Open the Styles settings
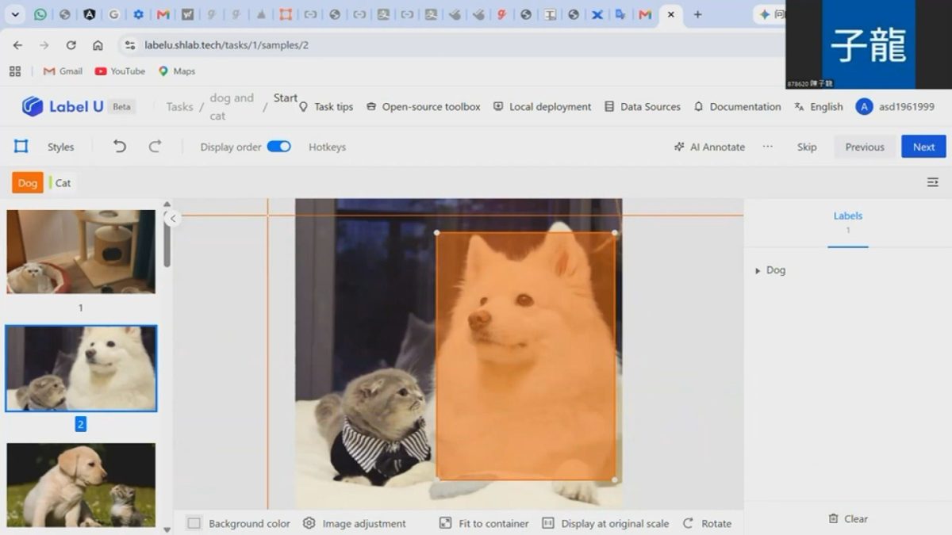This screenshot has width=952, height=535. click(x=60, y=147)
